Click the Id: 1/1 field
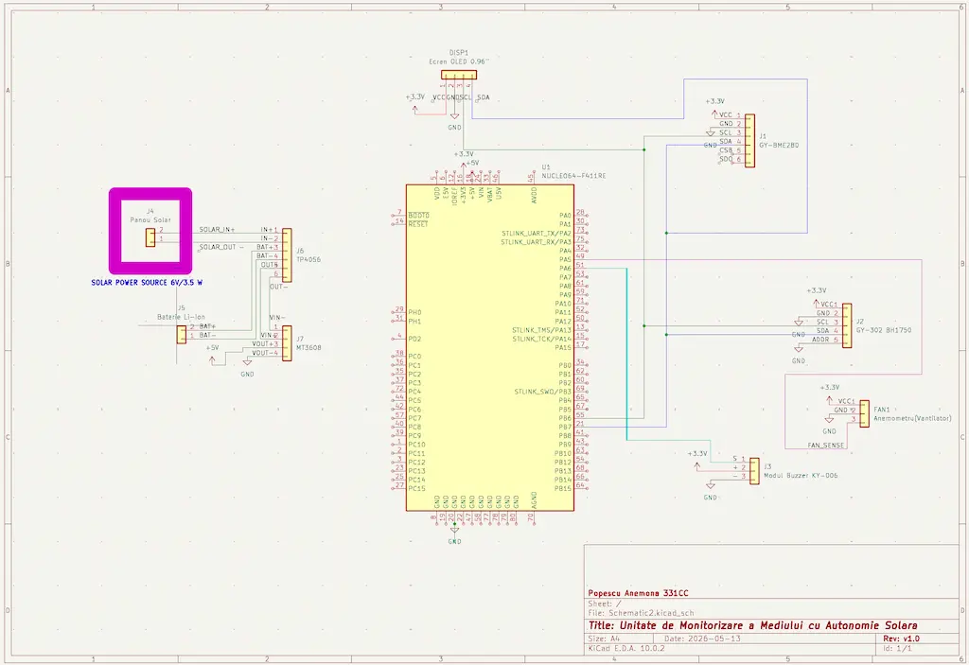The width and height of the screenshot is (969, 665). [x=897, y=649]
